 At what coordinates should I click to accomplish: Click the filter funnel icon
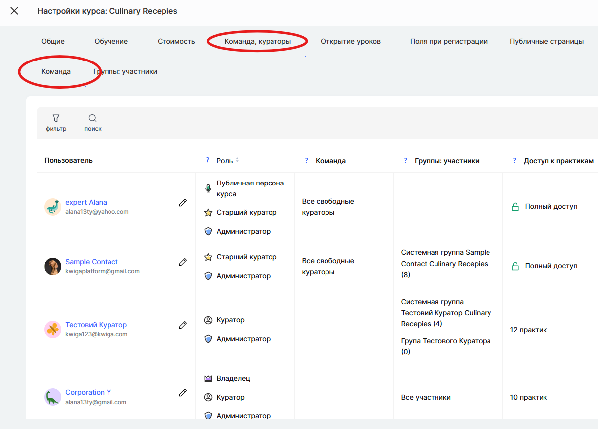[x=56, y=118]
